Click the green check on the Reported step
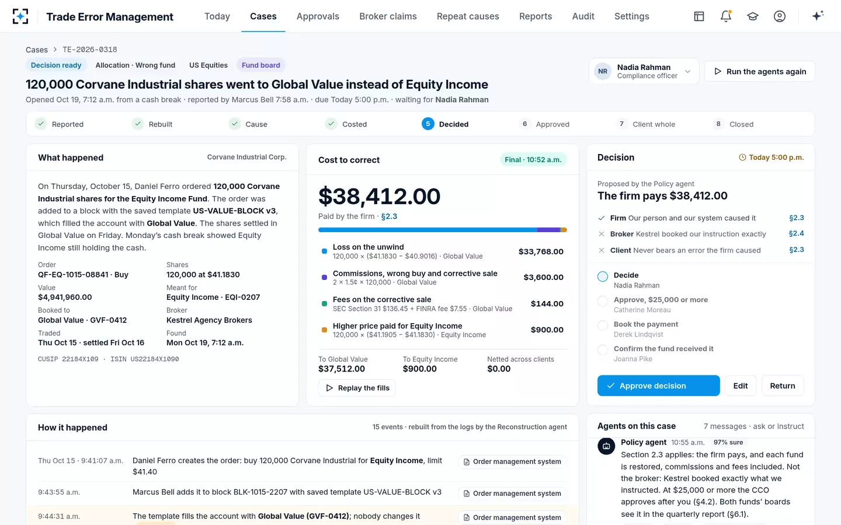The width and height of the screenshot is (841, 525). tap(40, 124)
